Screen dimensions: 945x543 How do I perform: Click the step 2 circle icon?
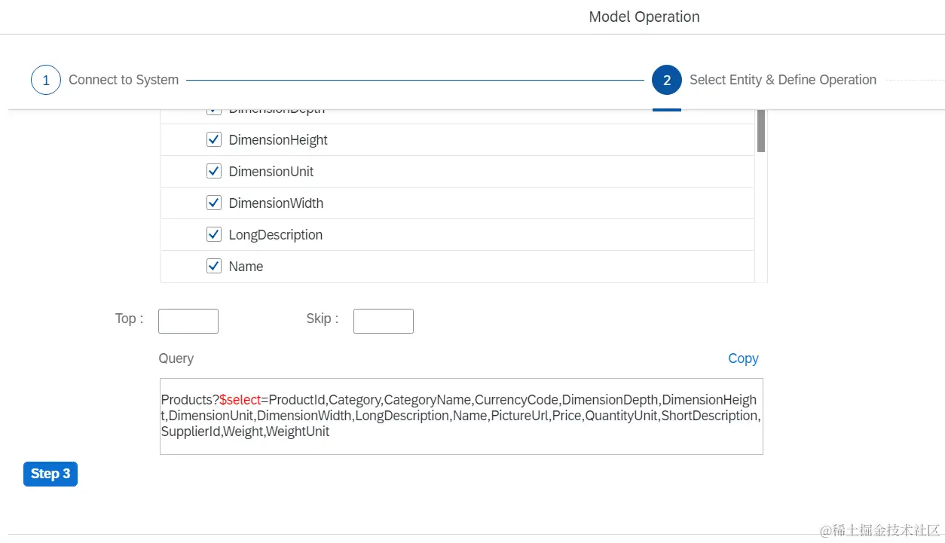click(x=667, y=80)
